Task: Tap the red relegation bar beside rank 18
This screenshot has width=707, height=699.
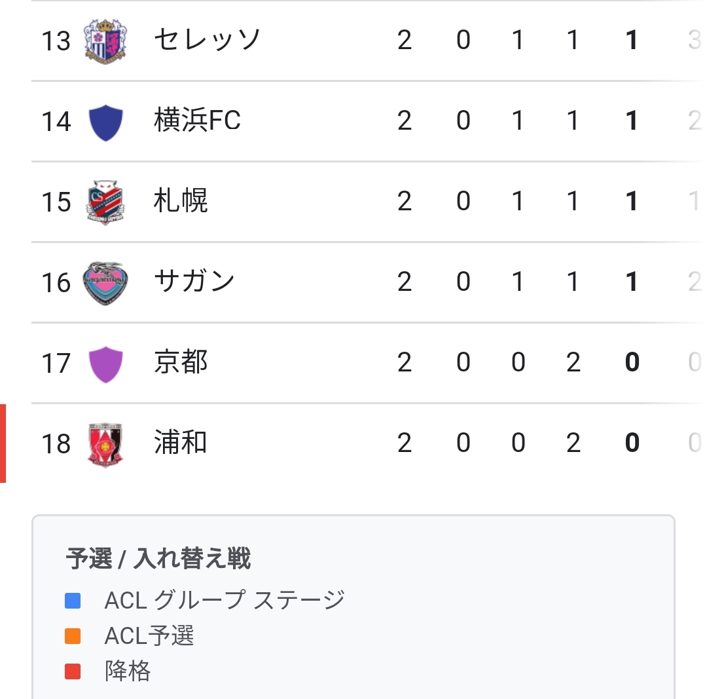Action: click(3, 444)
